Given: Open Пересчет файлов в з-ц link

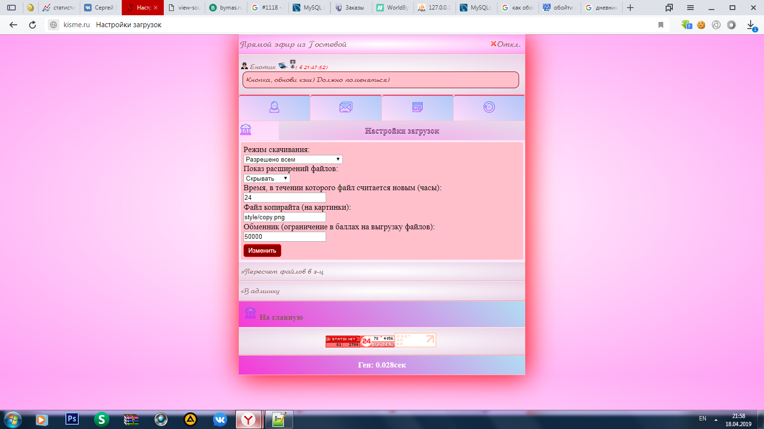Looking at the screenshot, I should point(283,272).
